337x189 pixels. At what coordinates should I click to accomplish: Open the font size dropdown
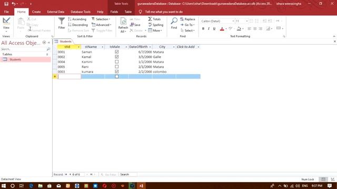point(247,21)
